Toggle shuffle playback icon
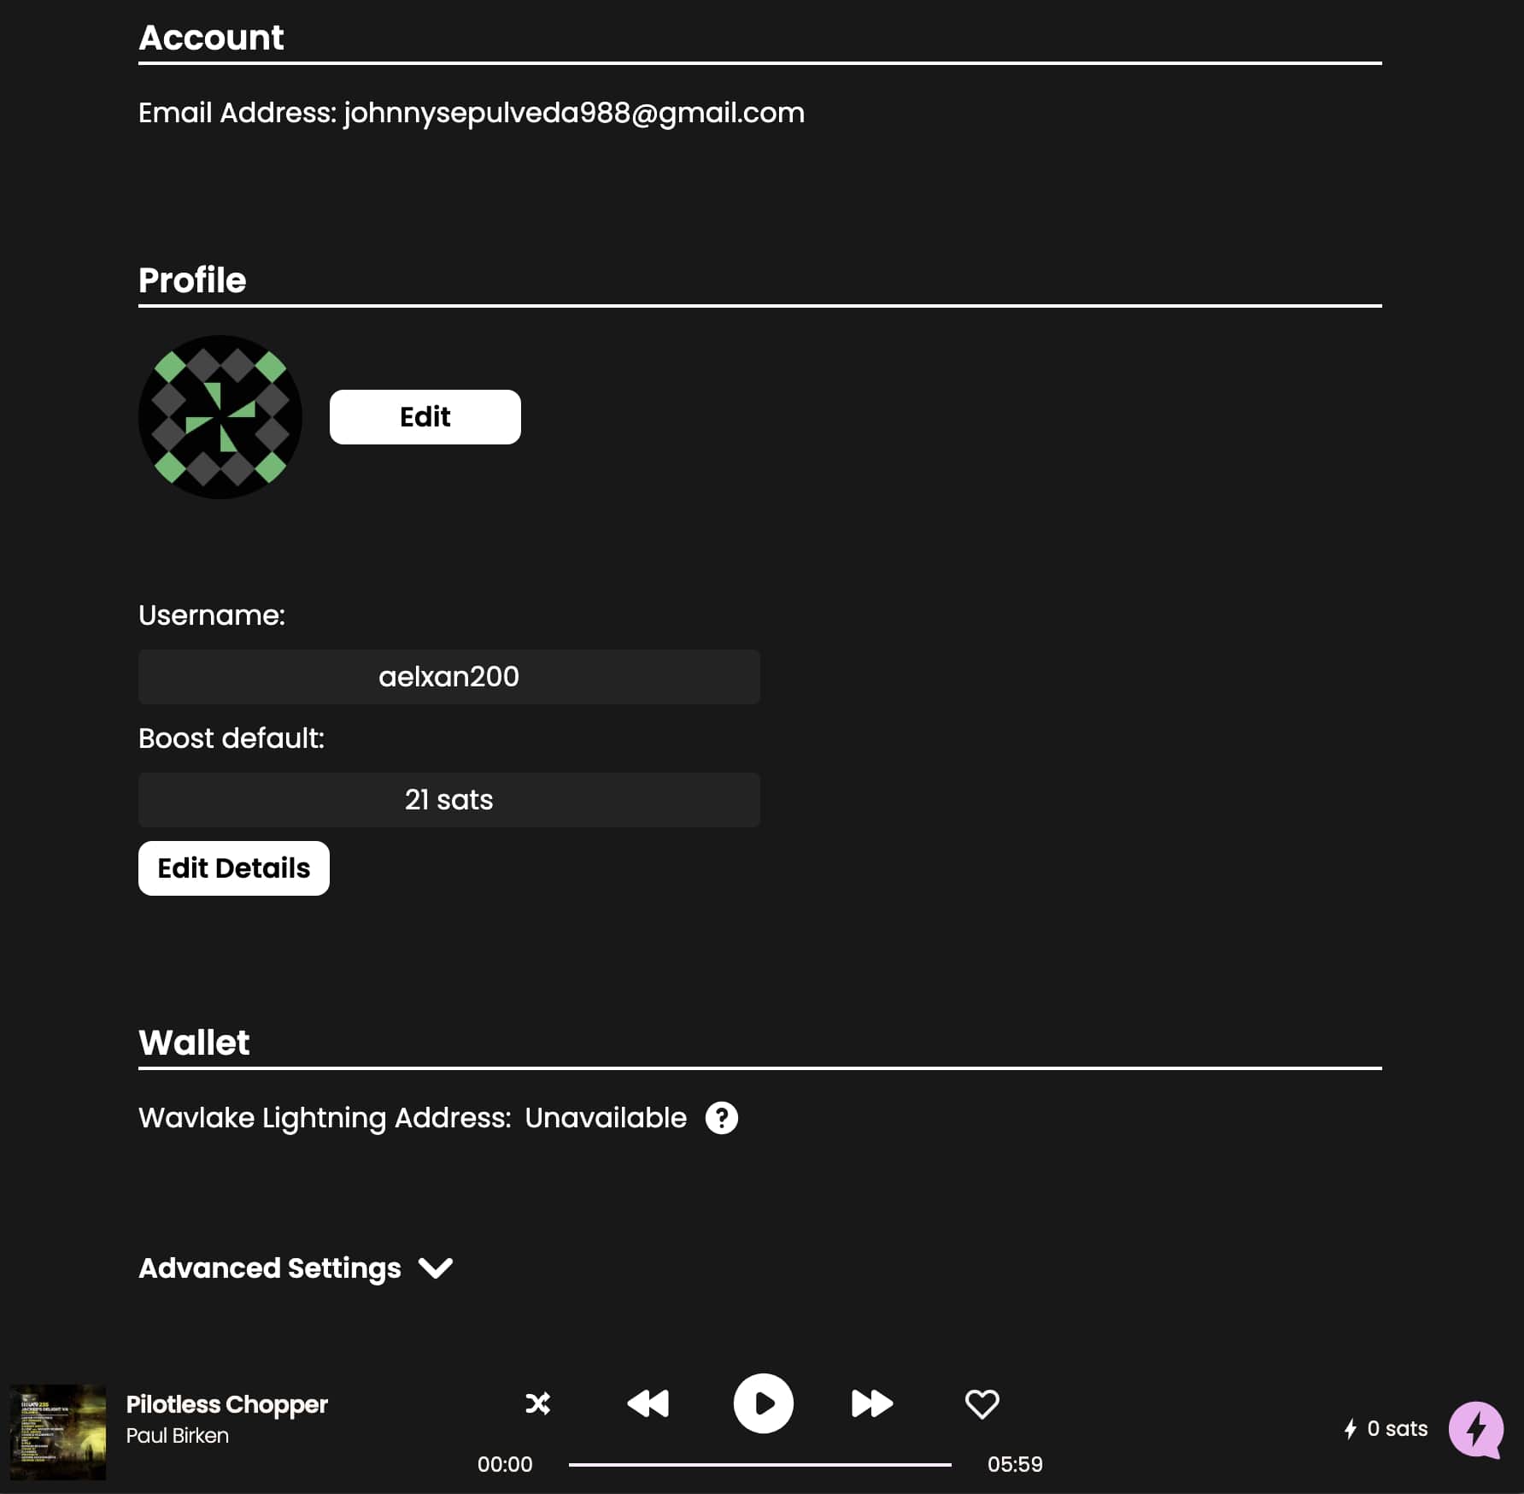The image size is (1524, 1494). [538, 1403]
